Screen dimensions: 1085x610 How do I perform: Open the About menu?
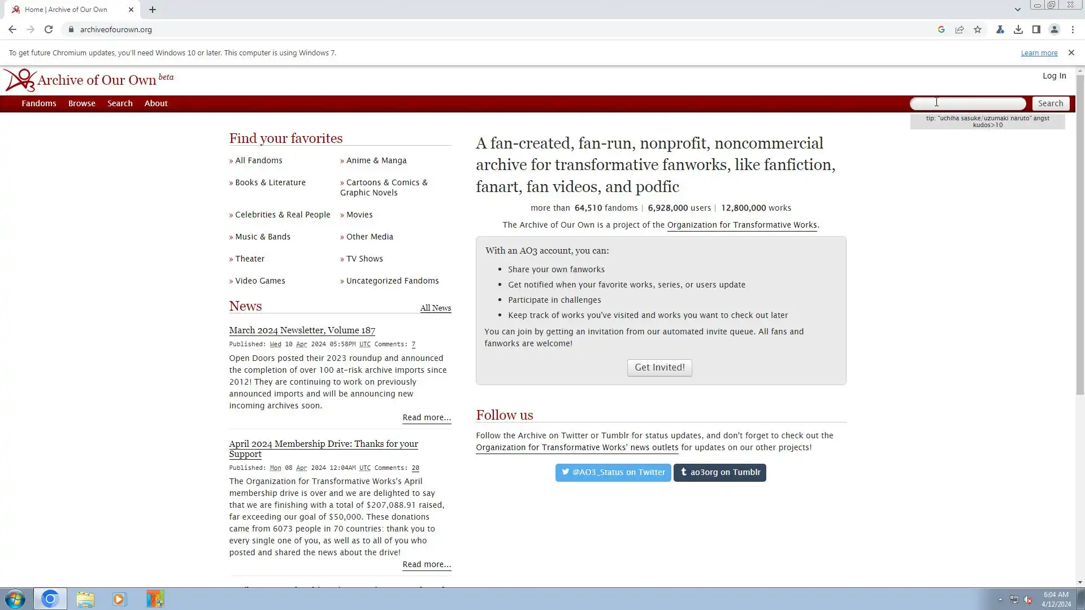click(156, 103)
